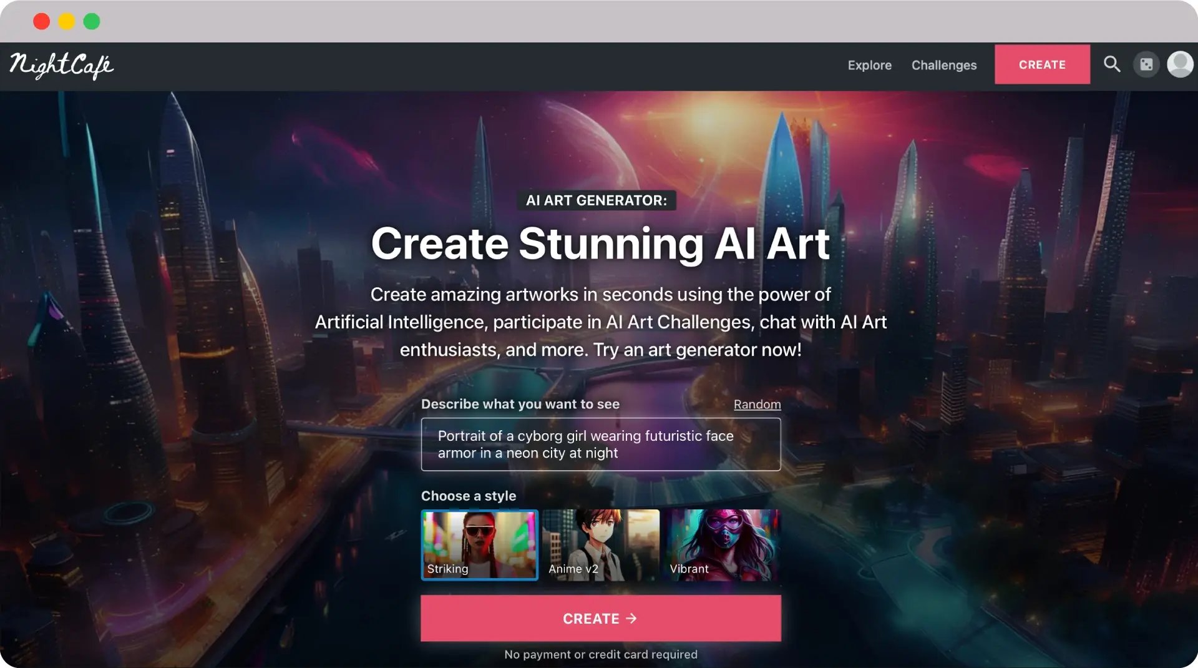
Task: Select the Striking style thumbnail
Action: (x=479, y=545)
